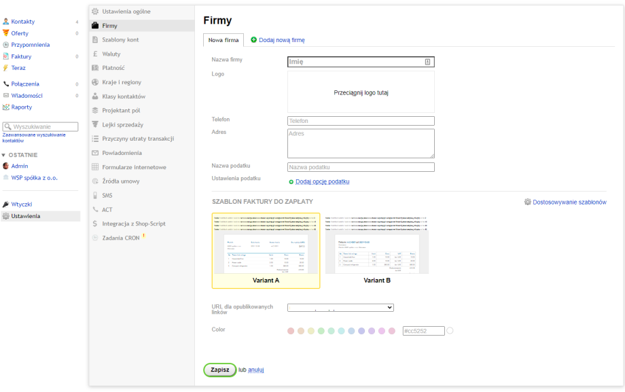625x392 pixels.
Task: Expand Dodaj opcję podatku
Action: click(x=322, y=182)
